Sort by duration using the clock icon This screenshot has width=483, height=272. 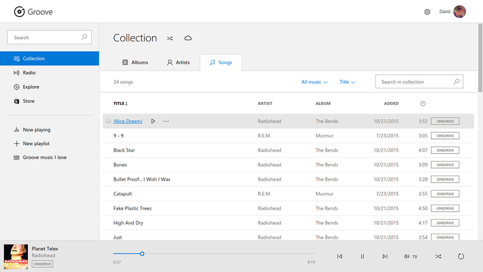423,103
